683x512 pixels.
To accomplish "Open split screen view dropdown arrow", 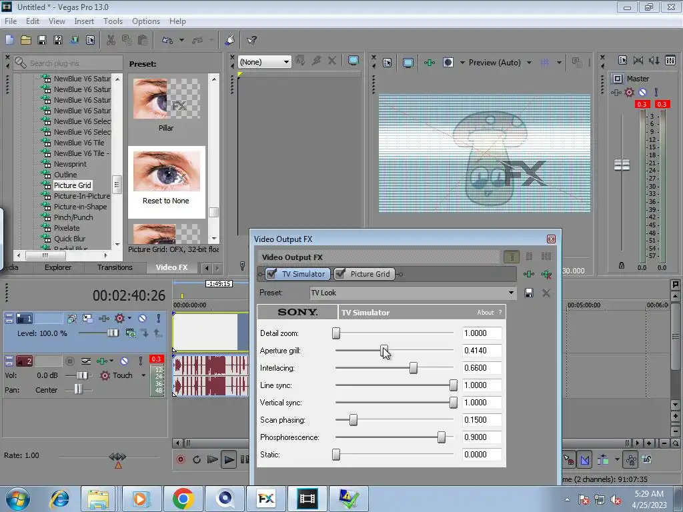I will [x=462, y=63].
